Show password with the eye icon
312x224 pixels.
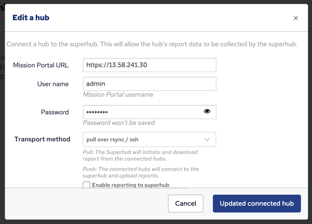[x=207, y=111]
